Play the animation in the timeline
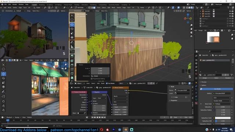 tap(100, 117)
